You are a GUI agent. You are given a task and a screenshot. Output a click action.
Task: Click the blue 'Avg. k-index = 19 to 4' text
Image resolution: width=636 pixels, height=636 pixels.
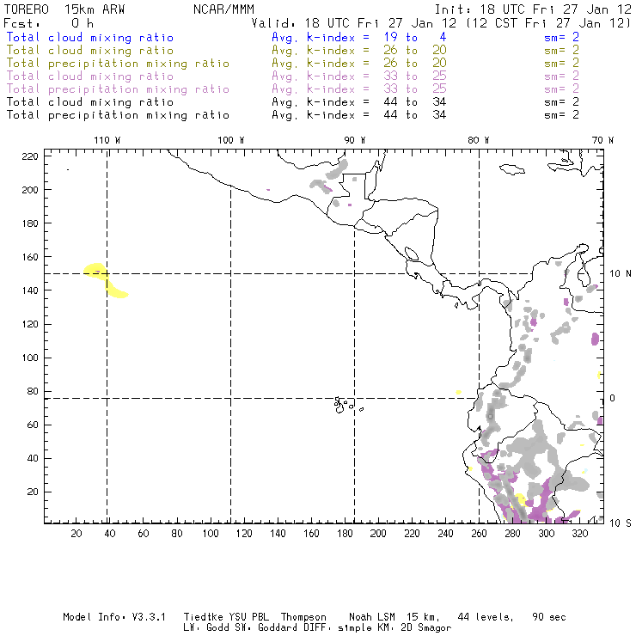pos(359,38)
